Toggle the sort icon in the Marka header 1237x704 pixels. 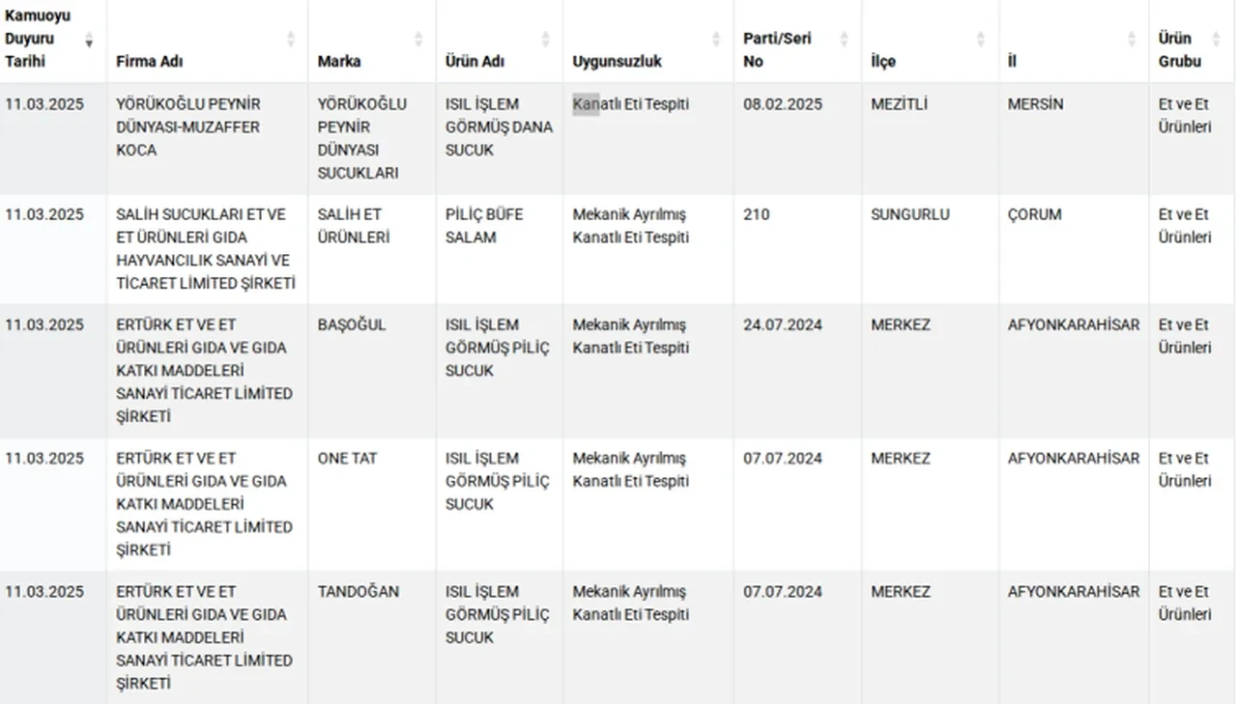coord(418,40)
